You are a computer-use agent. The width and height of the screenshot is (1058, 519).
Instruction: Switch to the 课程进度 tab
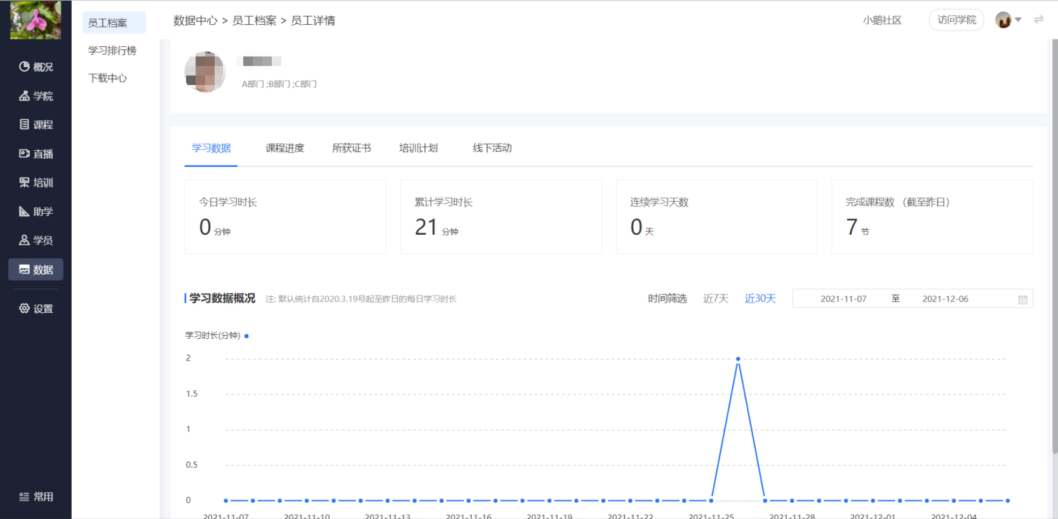pyautogui.click(x=285, y=148)
